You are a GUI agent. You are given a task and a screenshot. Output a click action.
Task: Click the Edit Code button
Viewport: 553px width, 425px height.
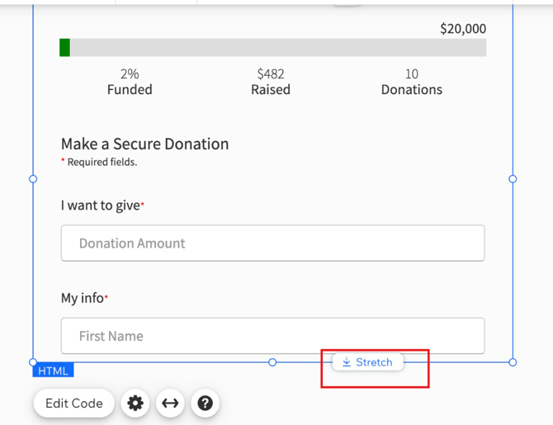(74, 403)
